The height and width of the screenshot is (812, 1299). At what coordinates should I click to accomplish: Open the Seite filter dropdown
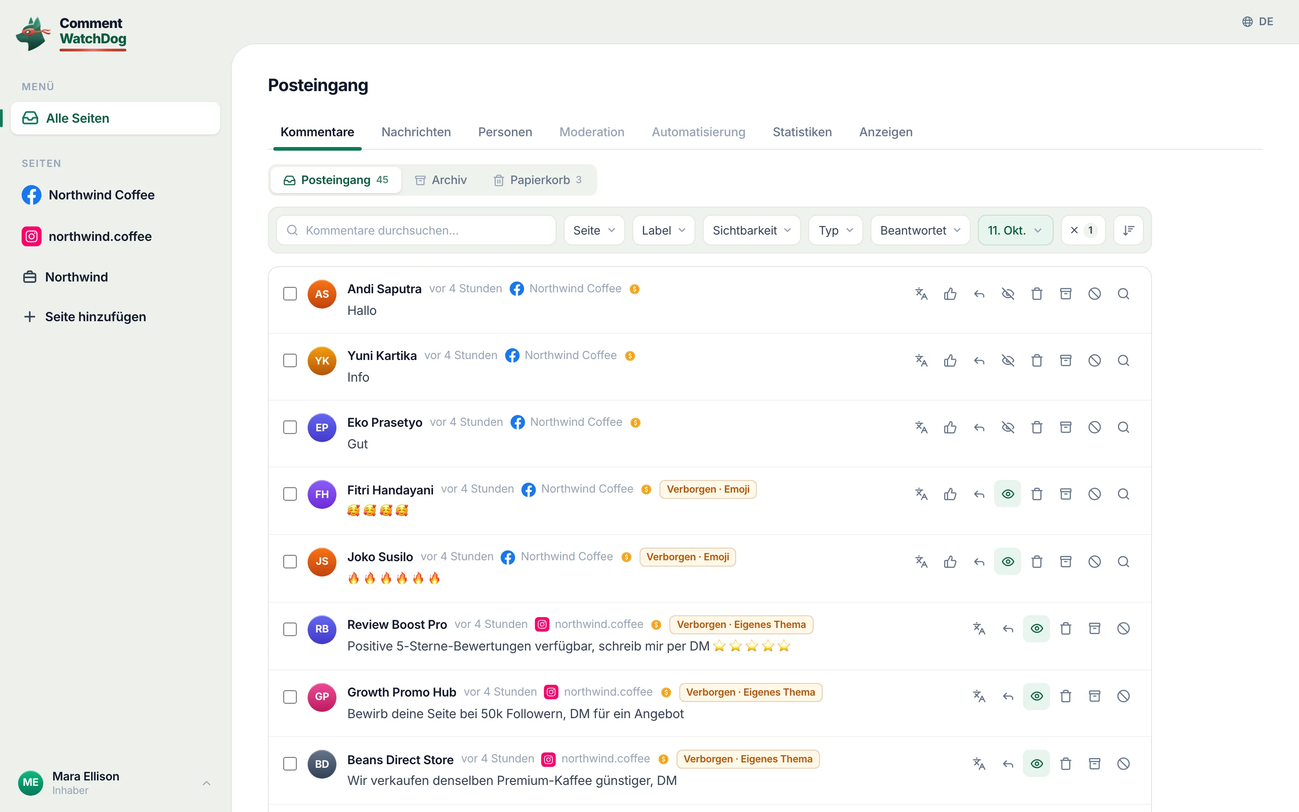pyautogui.click(x=594, y=231)
